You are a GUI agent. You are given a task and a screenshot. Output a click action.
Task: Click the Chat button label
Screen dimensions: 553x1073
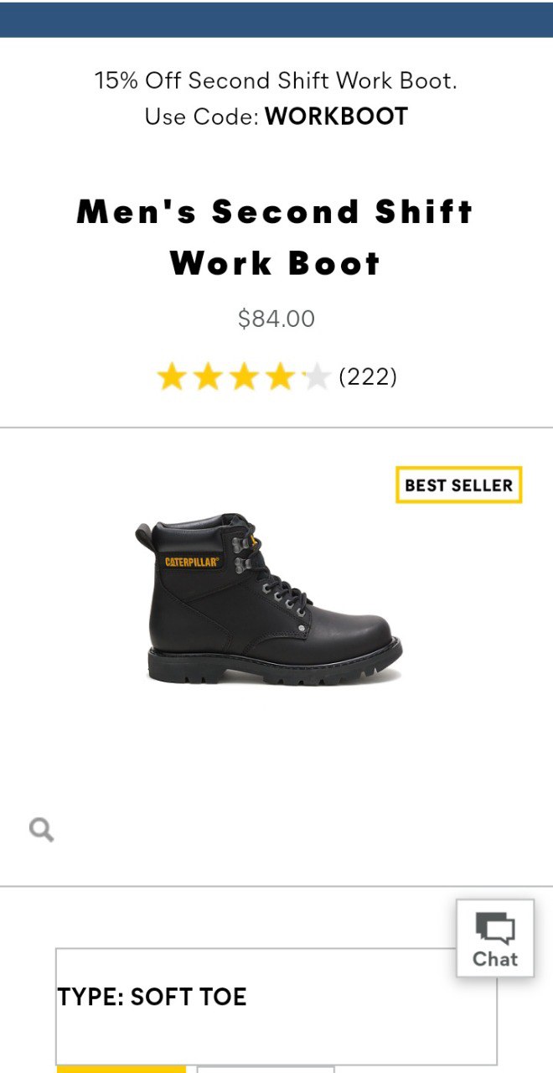click(x=495, y=958)
